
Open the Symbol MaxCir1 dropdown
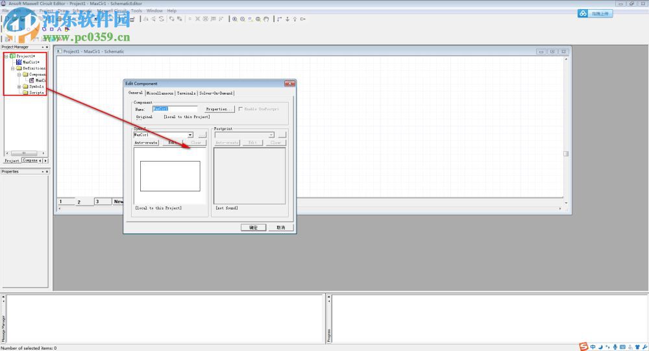click(190, 135)
